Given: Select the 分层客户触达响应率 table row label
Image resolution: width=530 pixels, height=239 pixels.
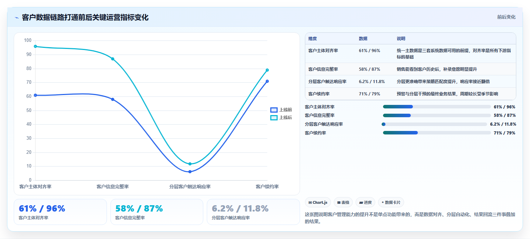Looking at the screenshot, I should (327, 81).
